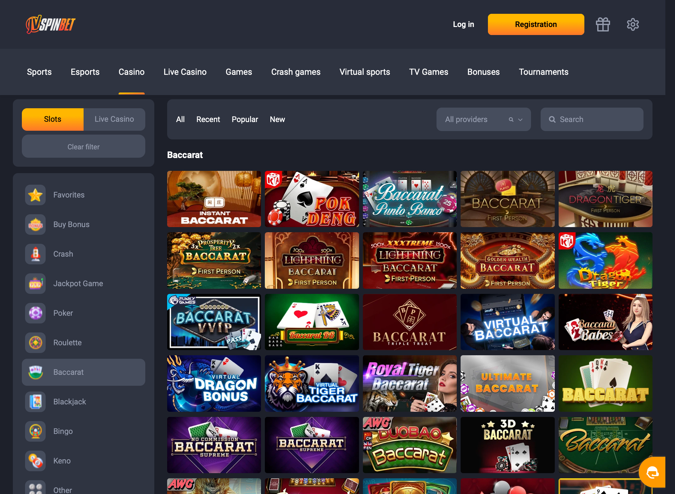Switch to the Slots toggle
Screen dimensions: 675x494
[x=53, y=119]
